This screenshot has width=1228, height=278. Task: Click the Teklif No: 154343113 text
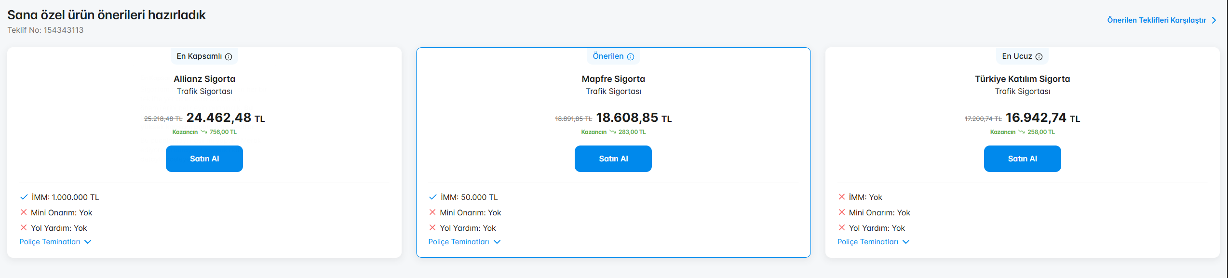[x=45, y=30]
